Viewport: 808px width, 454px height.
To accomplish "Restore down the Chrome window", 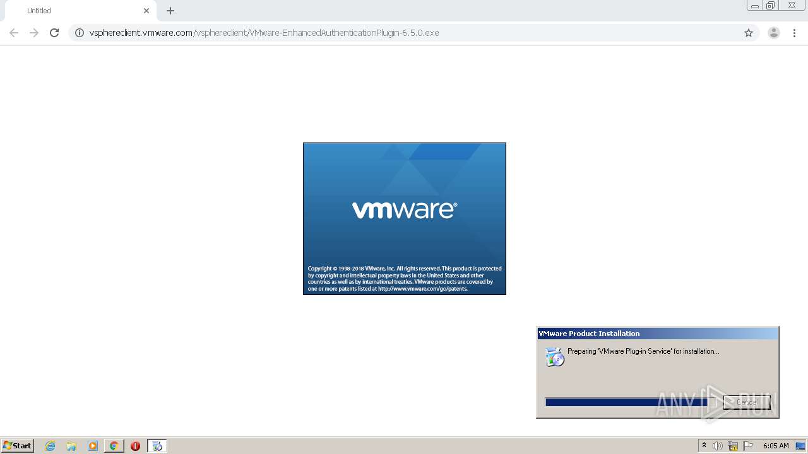I will (771, 6).
